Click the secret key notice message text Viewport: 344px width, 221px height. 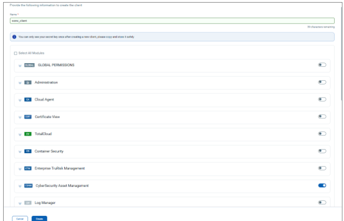click(76, 37)
